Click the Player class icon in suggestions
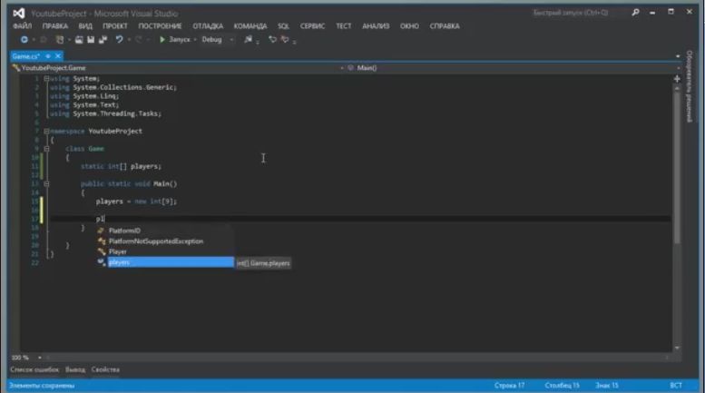The width and height of the screenshot is (705, 393). [x=102, y=251]
